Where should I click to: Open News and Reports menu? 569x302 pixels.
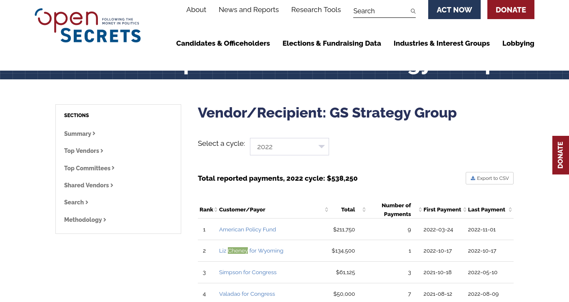coord(249,10)
